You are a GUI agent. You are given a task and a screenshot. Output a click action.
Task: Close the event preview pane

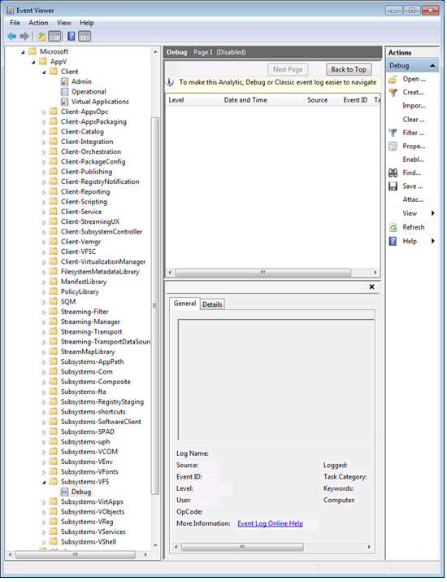coord(371,287)
